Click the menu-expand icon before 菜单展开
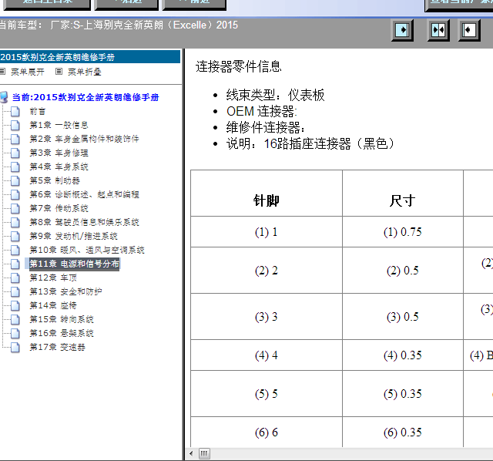The image size is (493, 461). pyautogui.click(x=2, y=72)
